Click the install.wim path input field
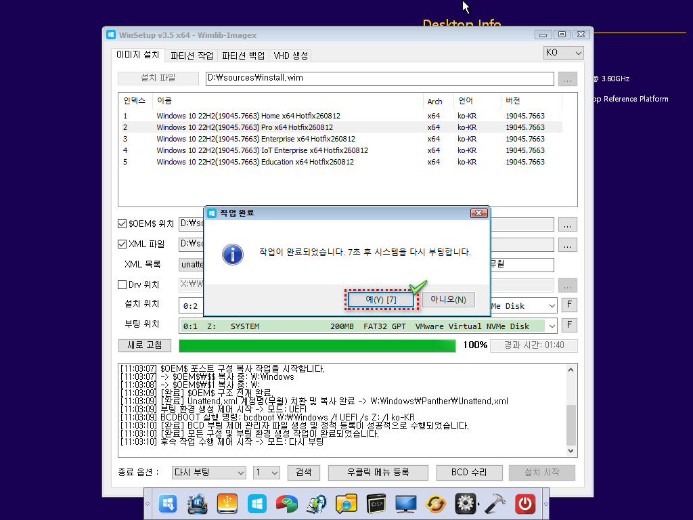693x520 pixels. pyautogui.click(x=380, y=79)
